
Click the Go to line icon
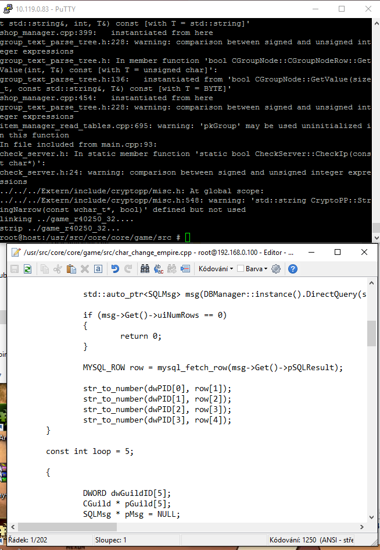[185, 269]
